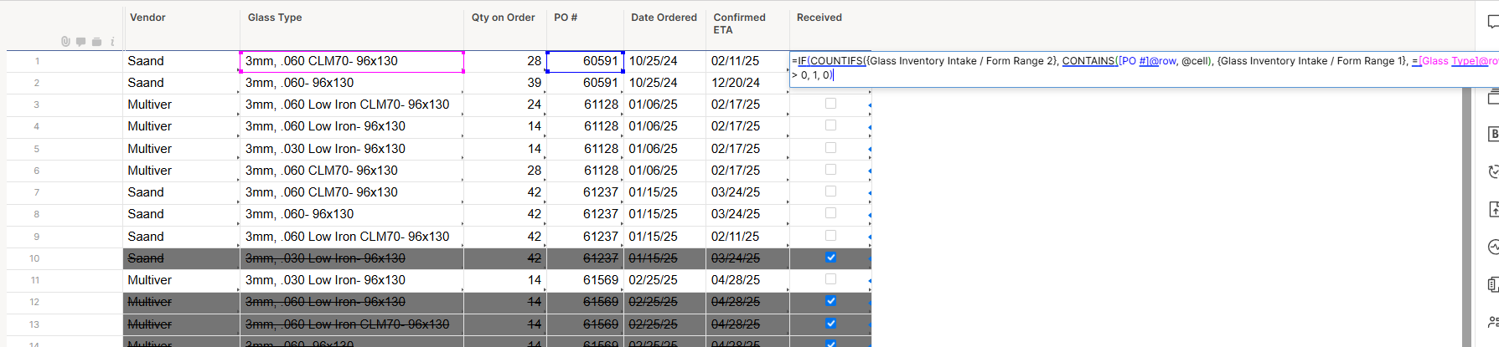Check Received box for row 4 Low Iron
The width and height of the screenshot is (1499, 347).
pos(830,125)
